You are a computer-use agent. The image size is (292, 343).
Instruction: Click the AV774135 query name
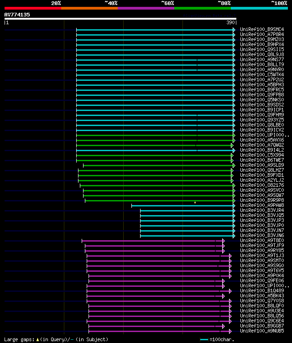coord(17,15)
